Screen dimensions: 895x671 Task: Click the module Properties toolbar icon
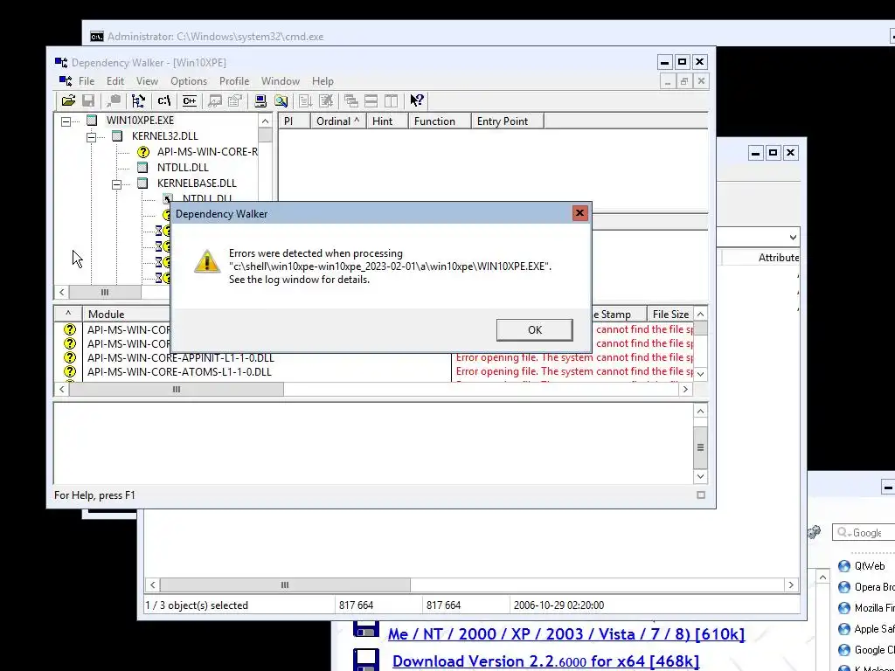click(x=234, y=101)
